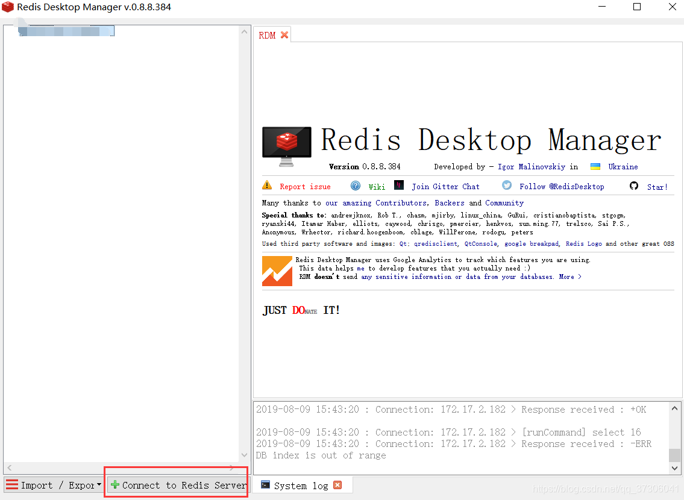Open the Community link
The width and height of the screenshot is (684, 500).
pyautogui.click(x=504, y=202)
